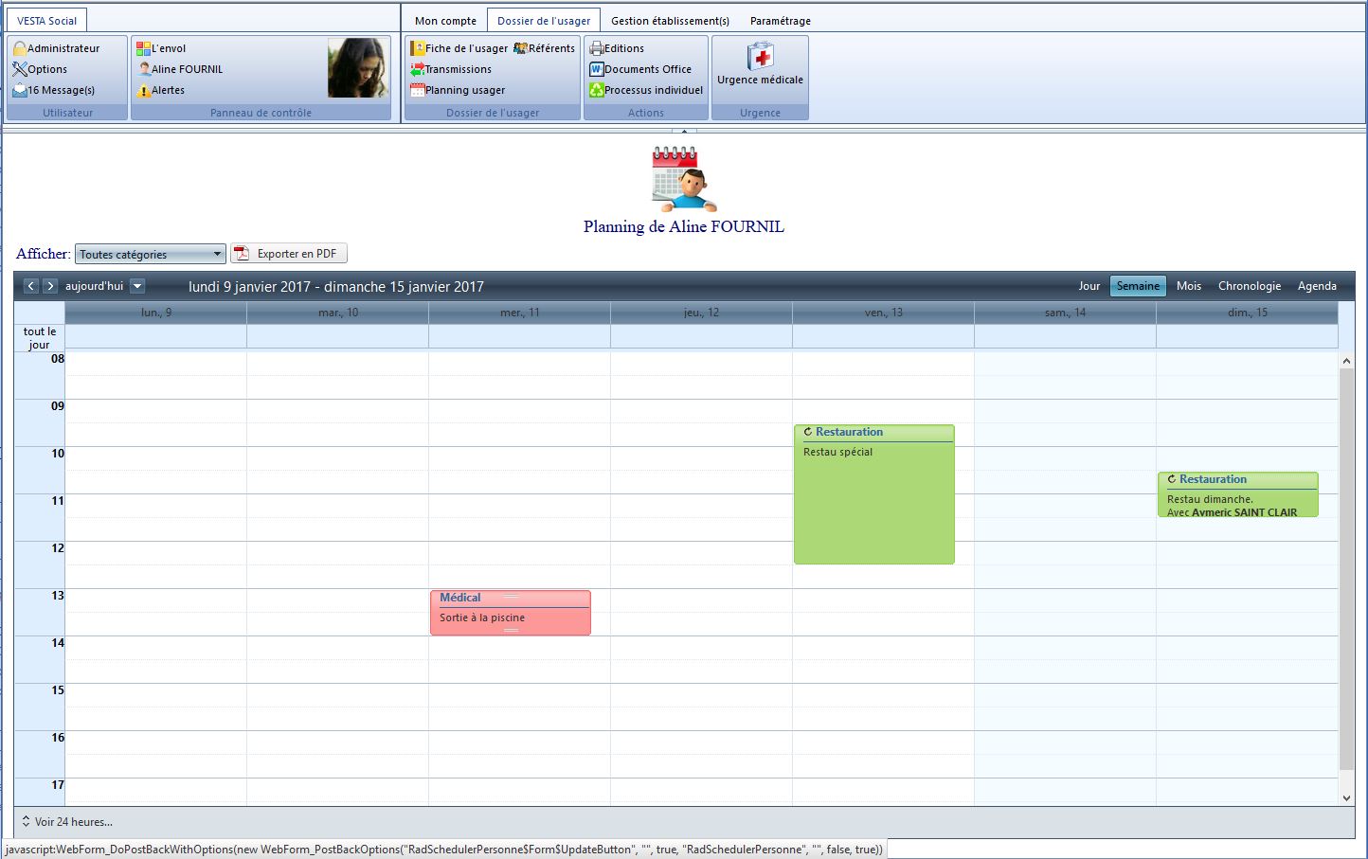1368x859 pixels.
Task: Switch calendar to Agenda view
Action: [1316, 286]
